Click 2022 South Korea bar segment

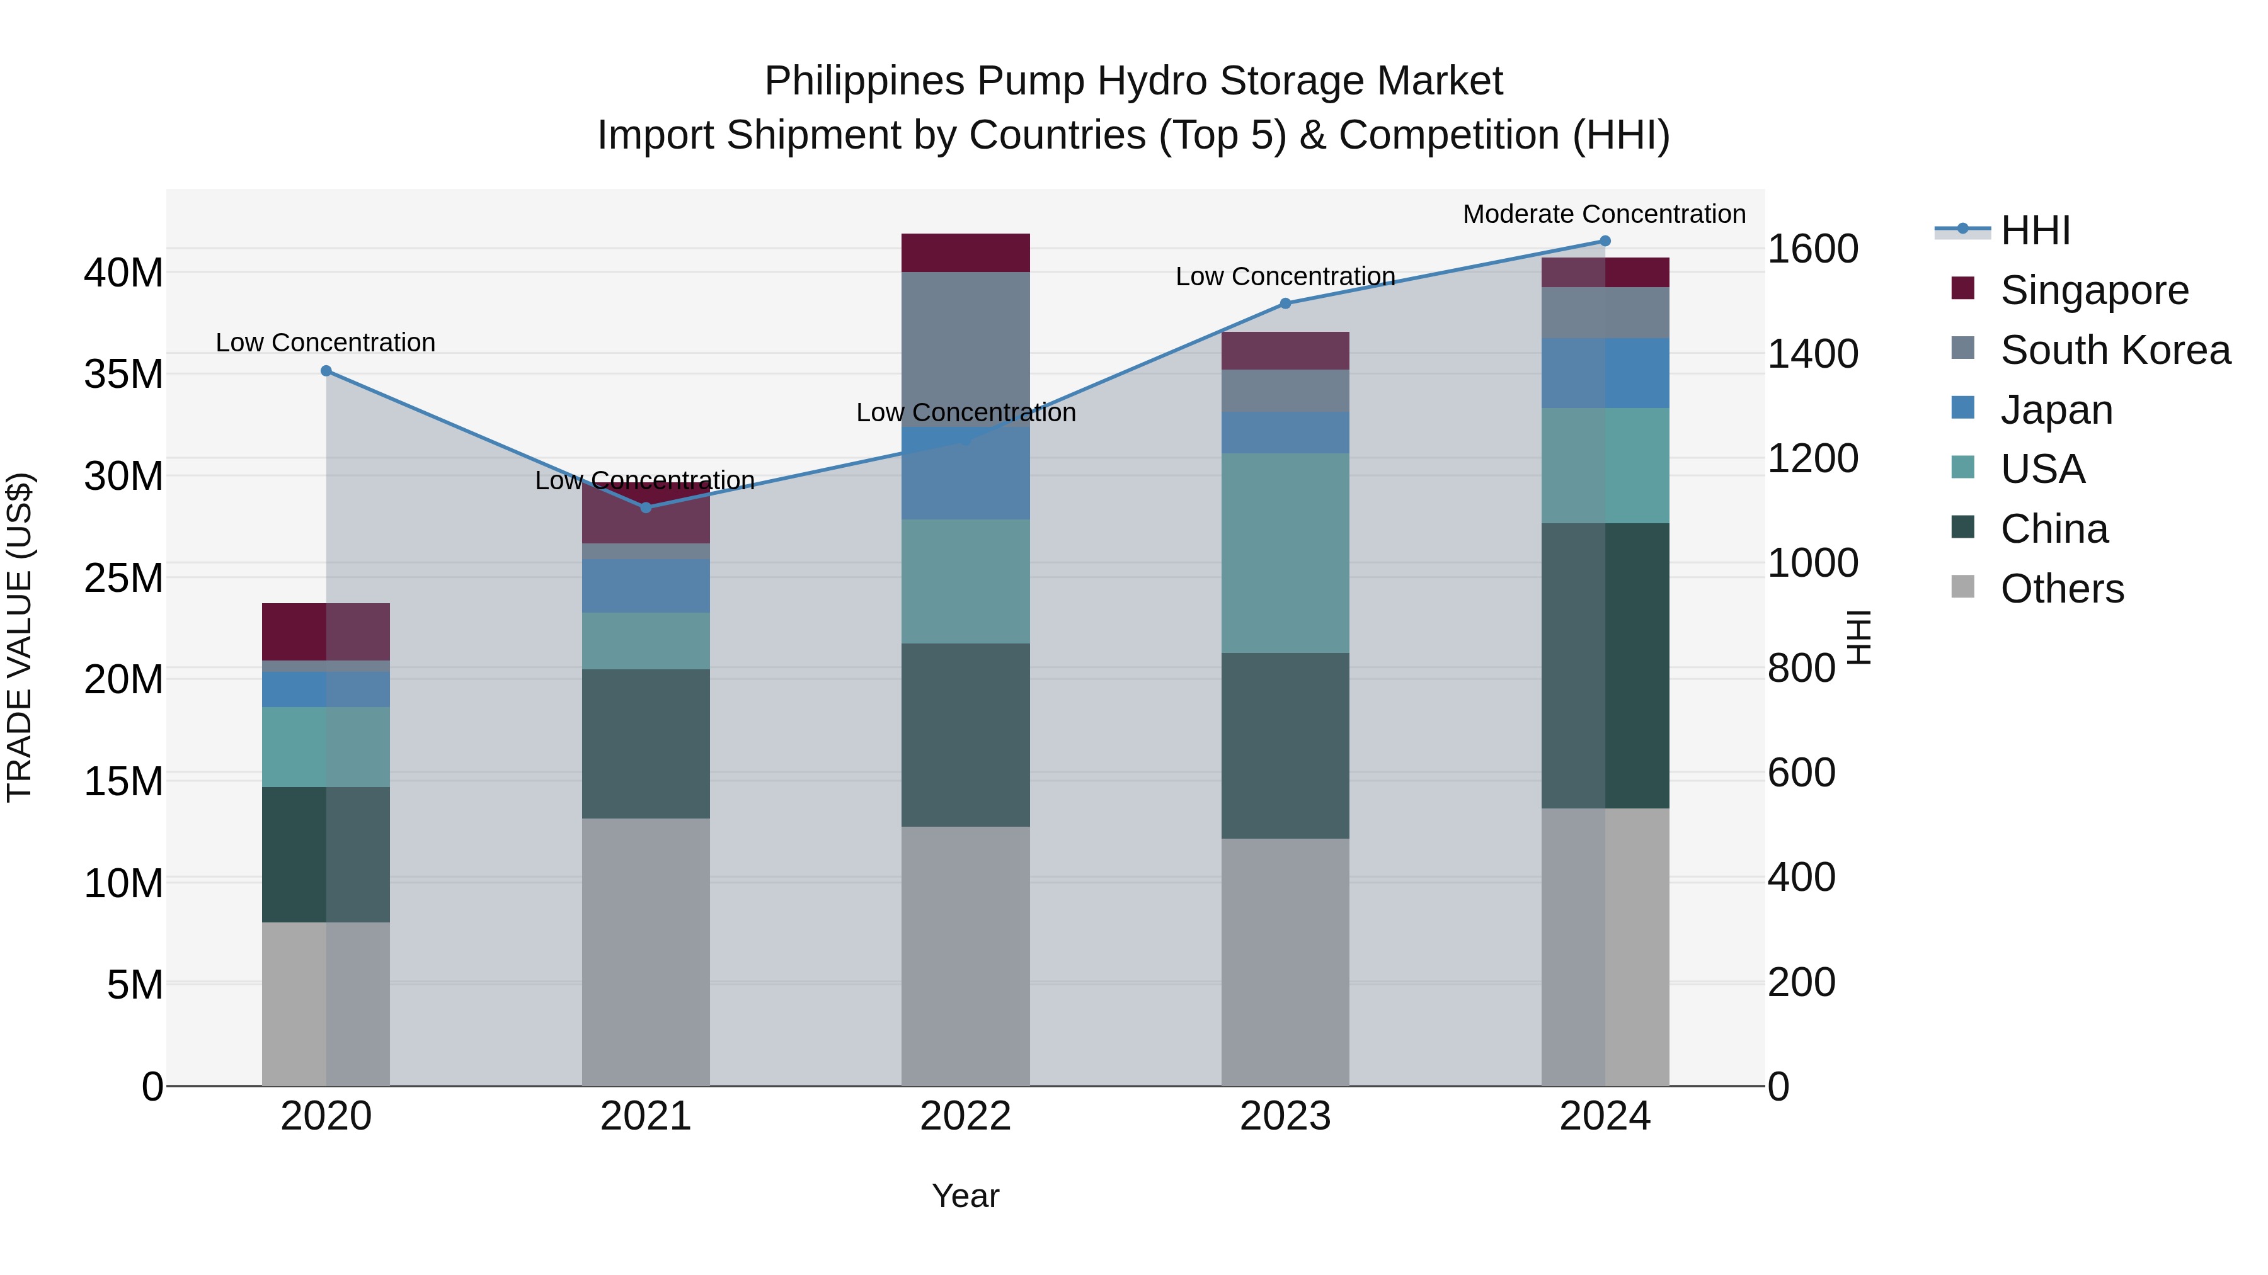click(966, 350)
